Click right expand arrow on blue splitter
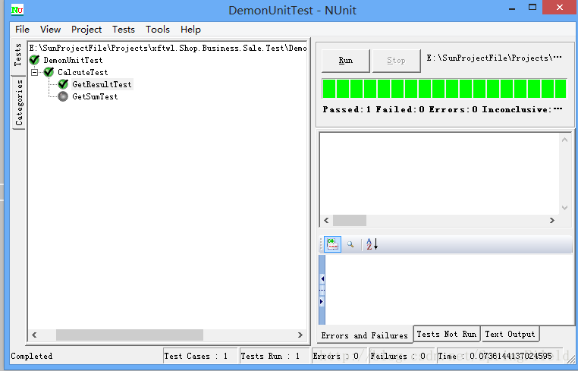578x371 pixels. point(322,302)
